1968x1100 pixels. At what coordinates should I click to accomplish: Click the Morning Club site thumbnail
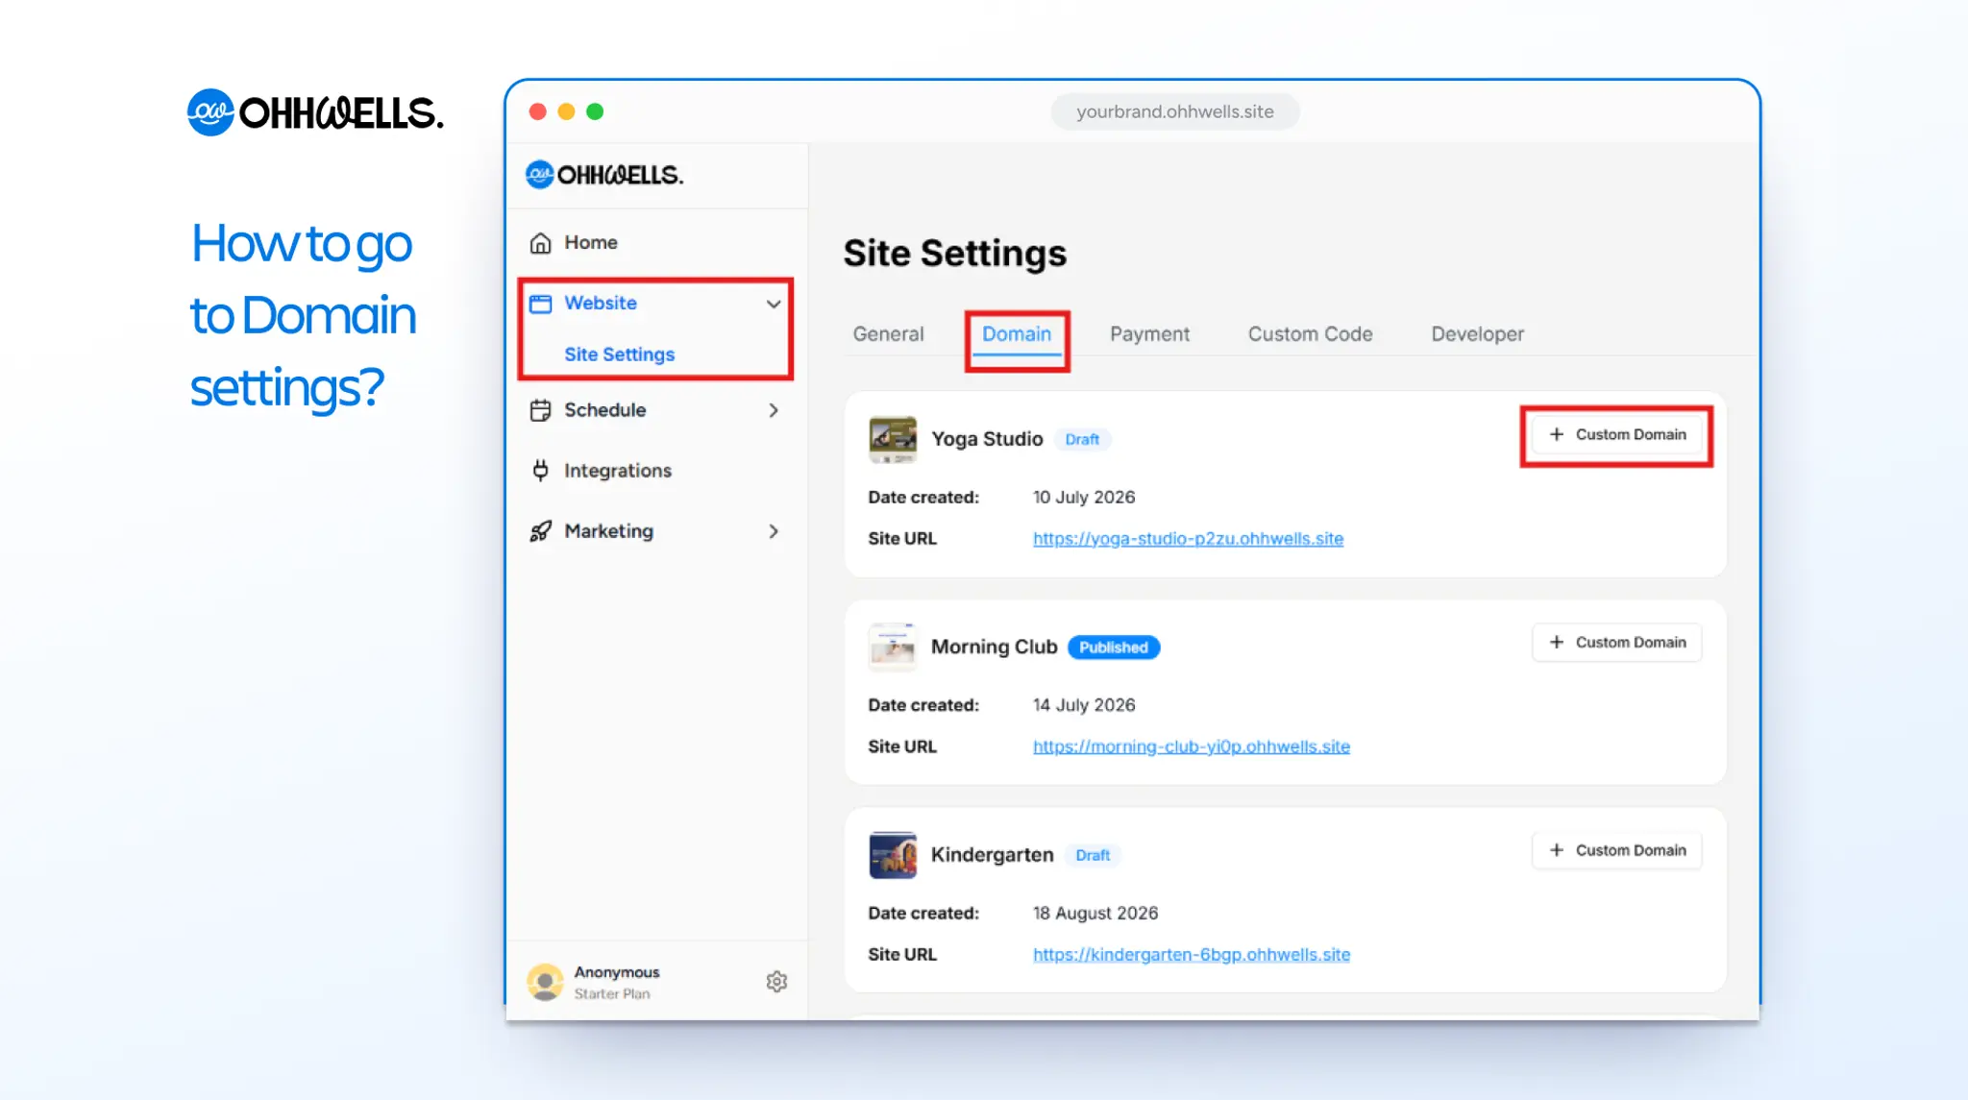click(893, 647)
